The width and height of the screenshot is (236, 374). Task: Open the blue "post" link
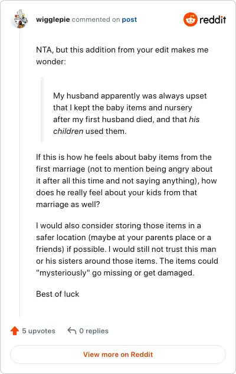click(x=129, y=19)
